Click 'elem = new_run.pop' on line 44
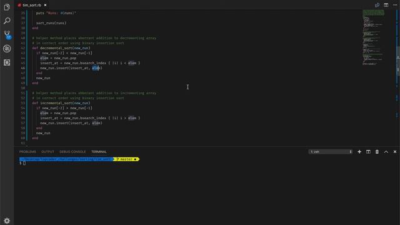Screen dimensions: 400x225 [x=58, y=58]
